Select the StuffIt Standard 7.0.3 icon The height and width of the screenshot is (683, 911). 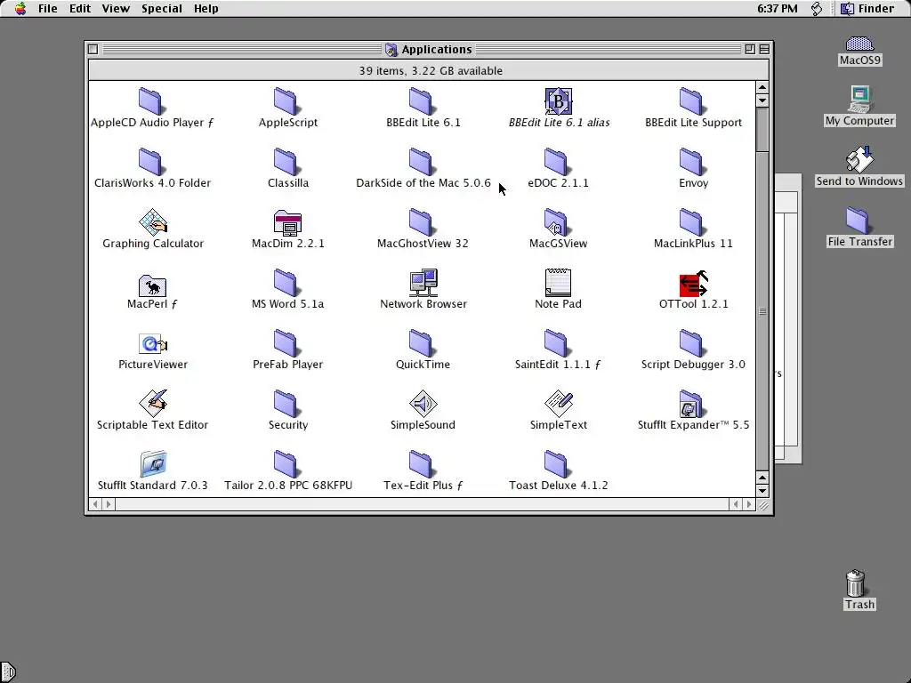click(153, 463)
